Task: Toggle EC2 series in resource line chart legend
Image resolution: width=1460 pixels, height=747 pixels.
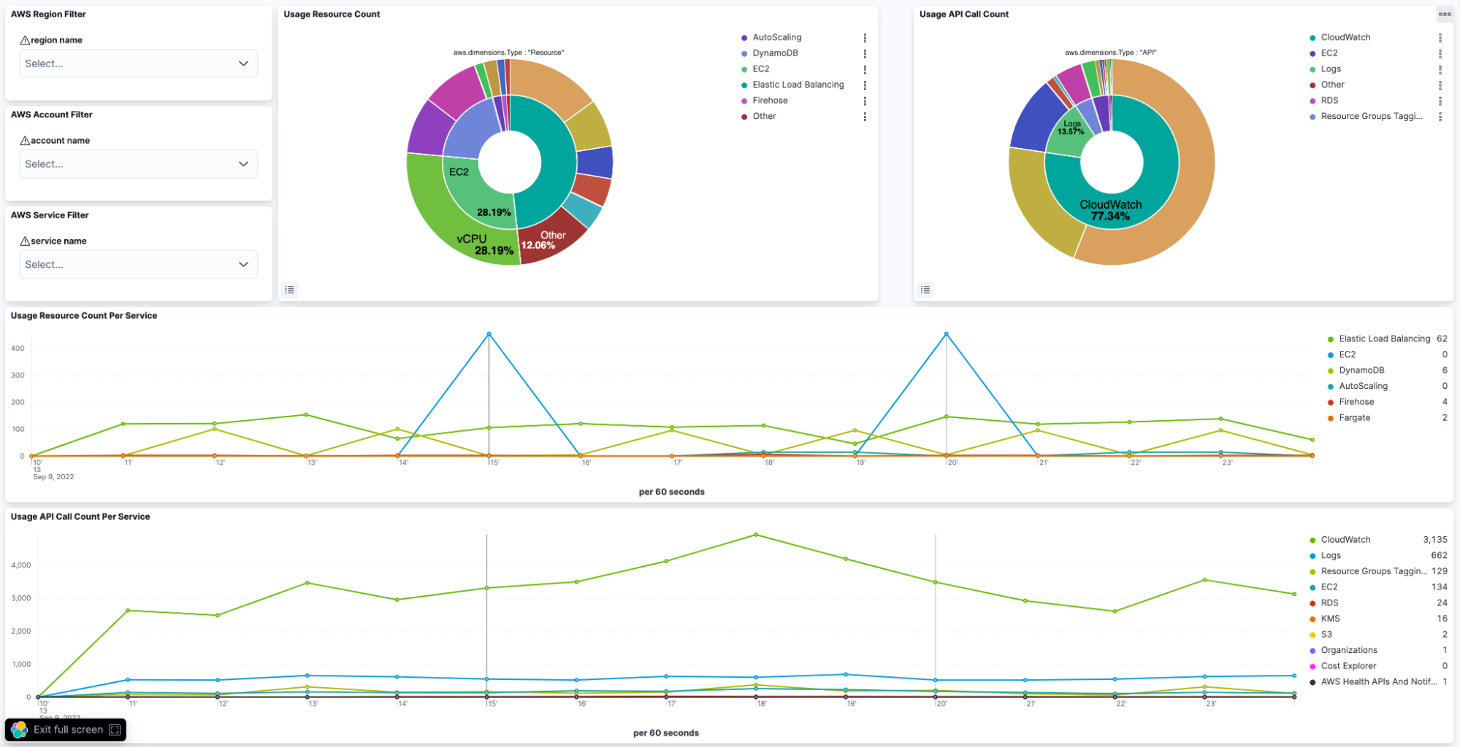Action: click(1347, 355)
